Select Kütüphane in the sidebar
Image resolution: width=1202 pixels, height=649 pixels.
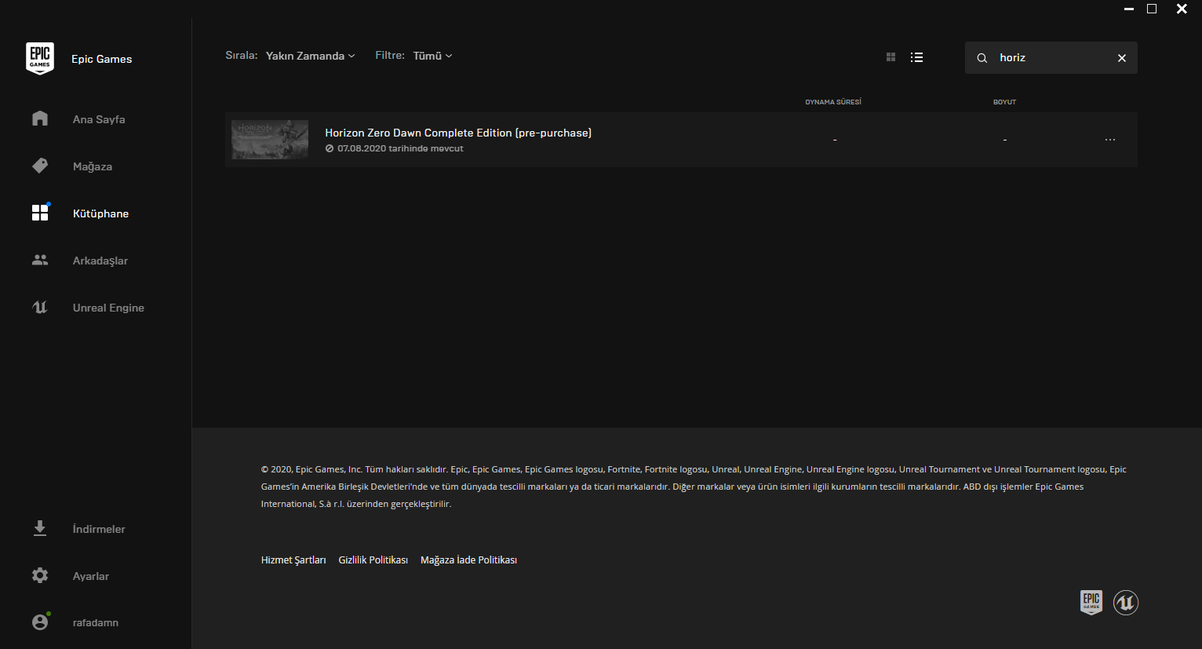[x=100, y=213]
